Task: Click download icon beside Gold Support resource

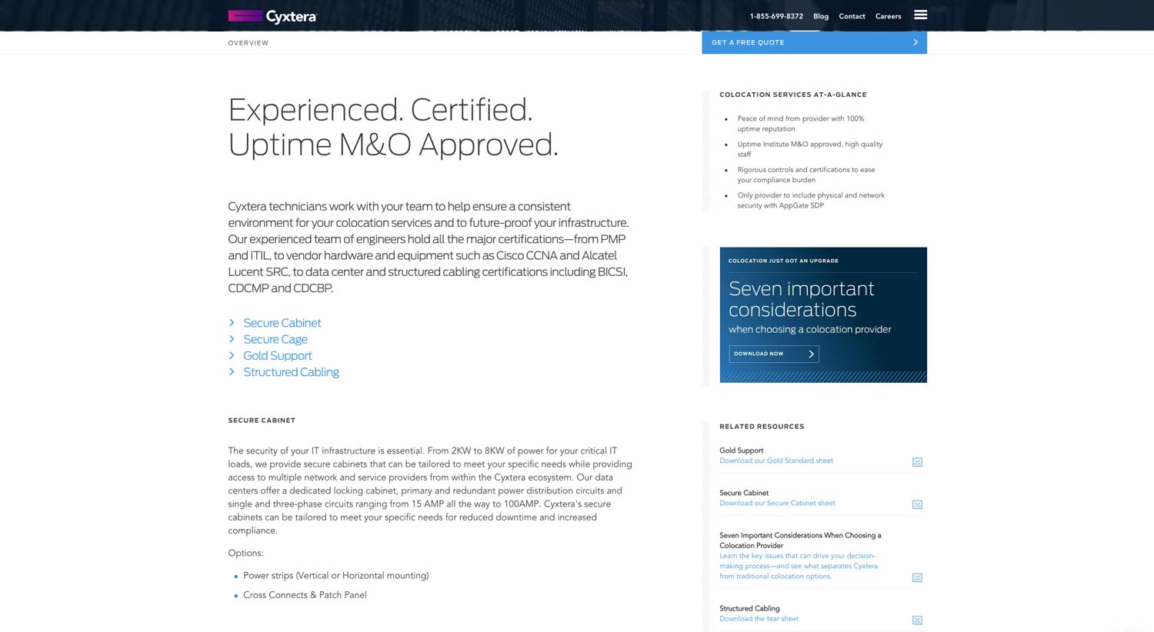Action: point(917,462)
